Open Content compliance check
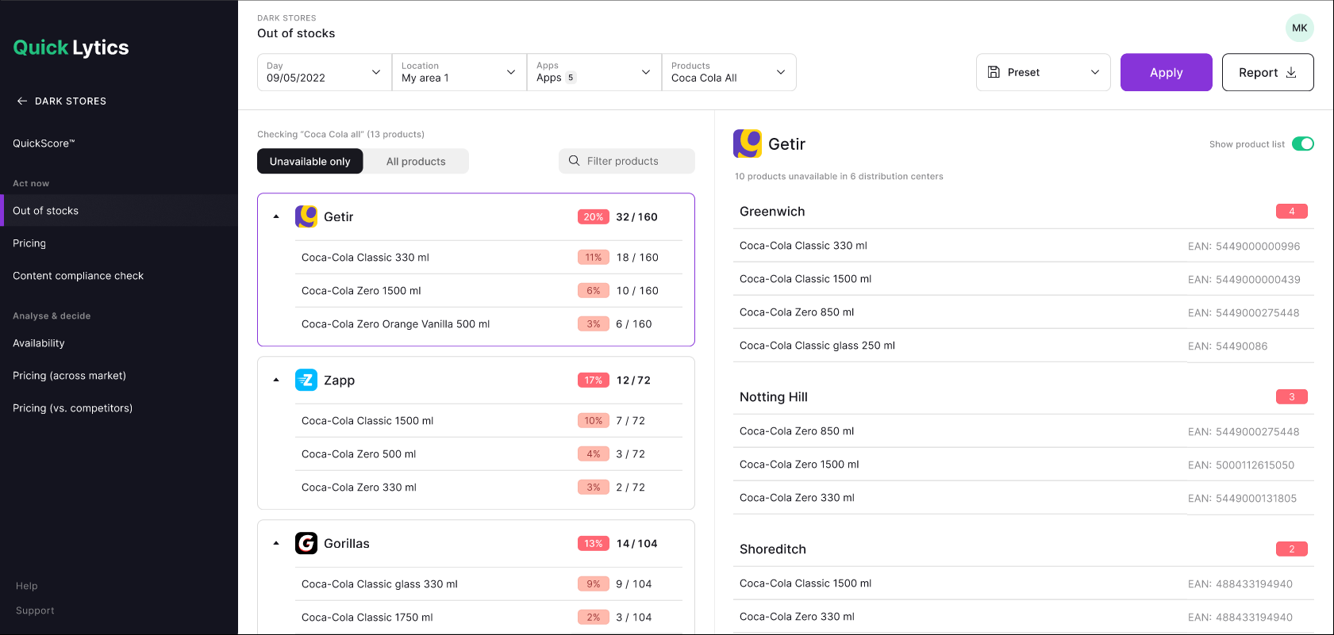This screenshot has height=635, width=1334. click(78, 276)
